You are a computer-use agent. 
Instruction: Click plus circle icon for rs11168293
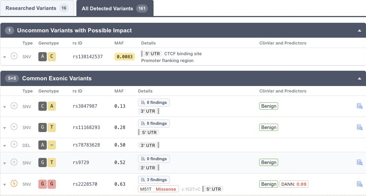tap(14, 127)
